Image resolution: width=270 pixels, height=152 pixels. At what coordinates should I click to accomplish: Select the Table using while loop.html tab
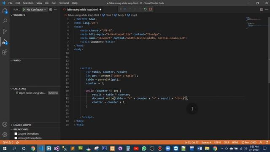[x=82, y=10]
